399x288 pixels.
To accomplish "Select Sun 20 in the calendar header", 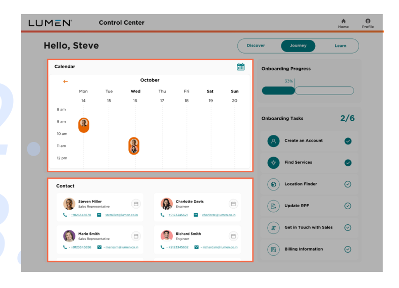I will click(x=235, y=95).
